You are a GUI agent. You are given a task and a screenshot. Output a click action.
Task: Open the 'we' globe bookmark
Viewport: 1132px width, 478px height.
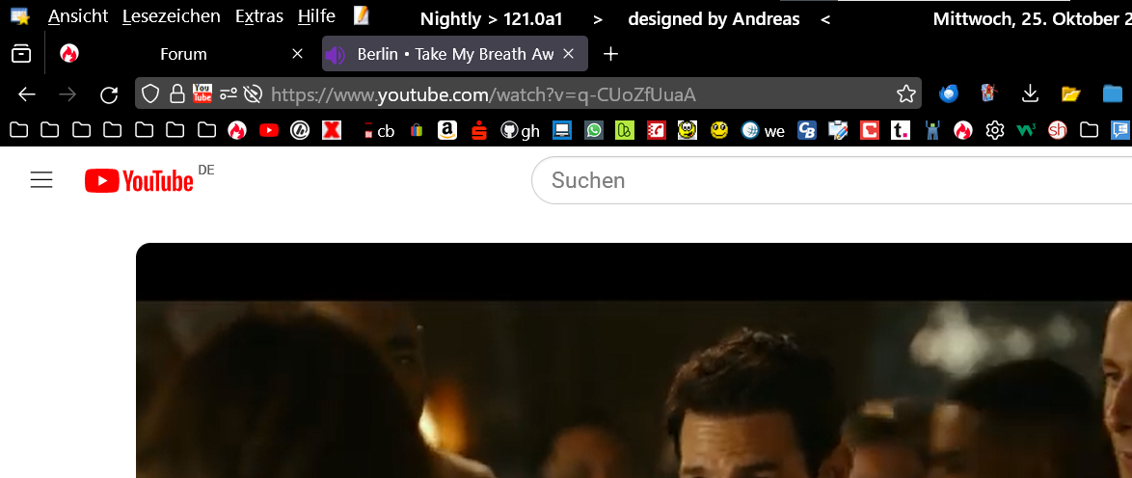click(x=763, y=130)
